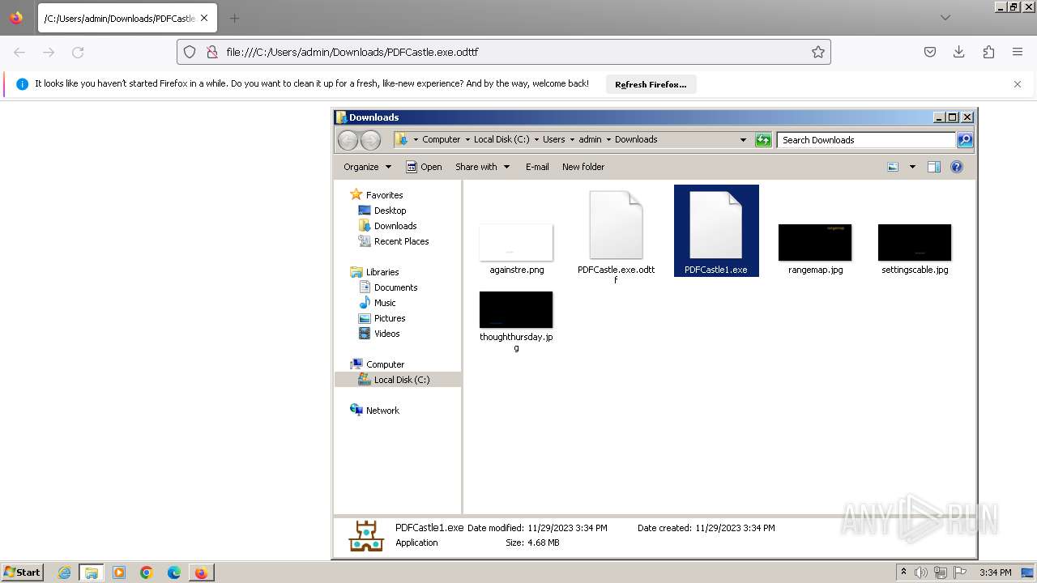Viewport: 1037px width, 583px height.
Task: Click the volume speaker tray icon
Action: coord(921,572)
